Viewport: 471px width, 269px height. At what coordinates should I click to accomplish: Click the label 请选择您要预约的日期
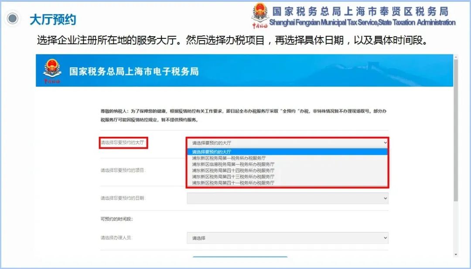click(123, 198)
